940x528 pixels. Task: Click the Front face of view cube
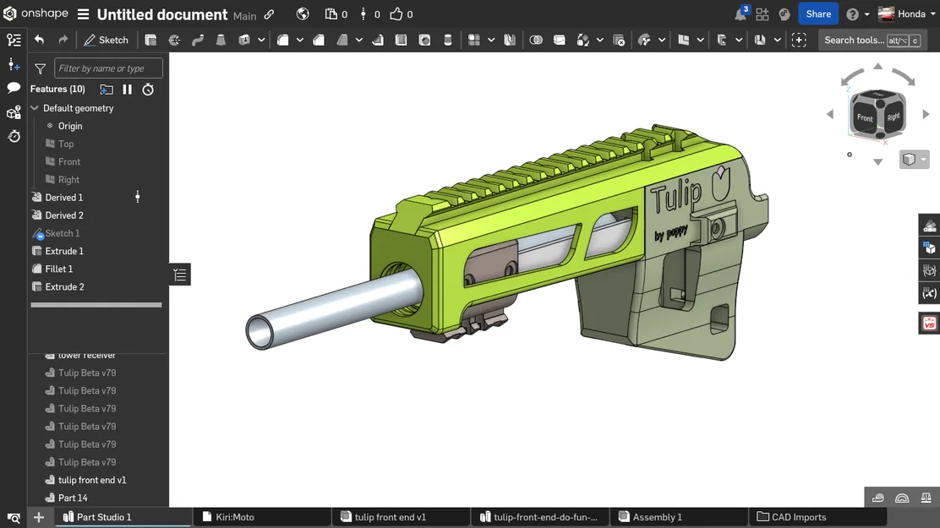pyautogui.click(x=865, y=117)
